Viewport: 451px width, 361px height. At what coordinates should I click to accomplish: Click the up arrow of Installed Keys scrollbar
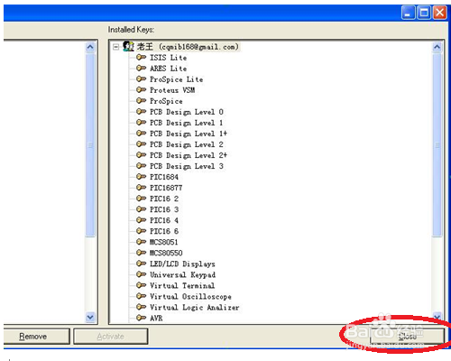pyautogui.click(x=437, y=47)
